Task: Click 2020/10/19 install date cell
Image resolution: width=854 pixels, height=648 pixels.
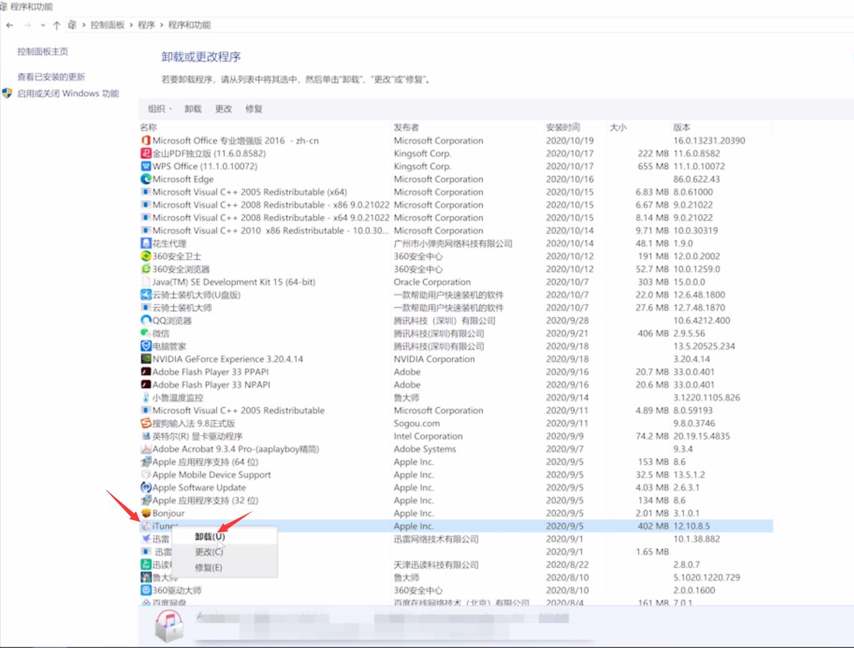Action: pos(570,140)
